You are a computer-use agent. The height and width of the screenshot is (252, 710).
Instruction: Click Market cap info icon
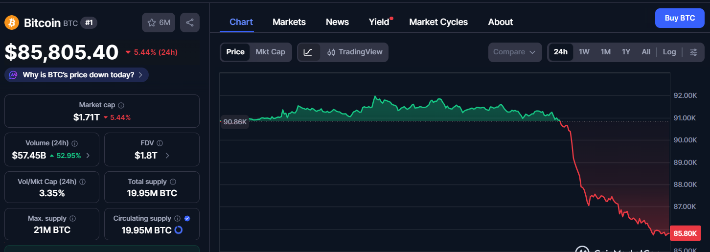(121, 105)
